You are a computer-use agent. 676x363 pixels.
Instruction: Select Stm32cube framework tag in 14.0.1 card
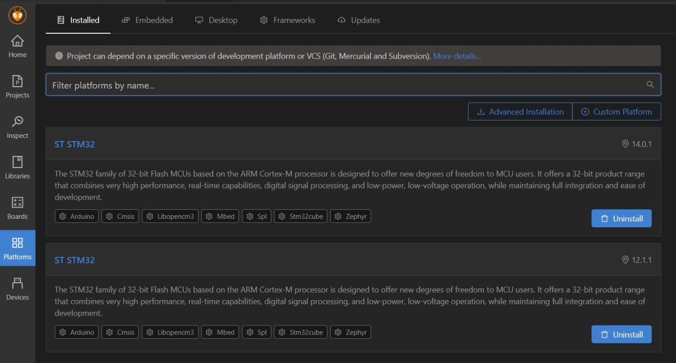point(301,216)
